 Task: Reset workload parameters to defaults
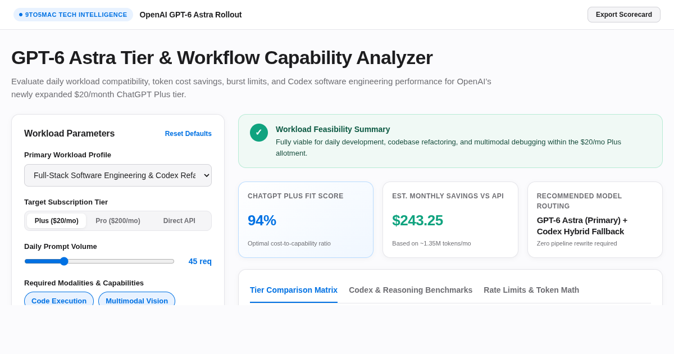[188, 134]
